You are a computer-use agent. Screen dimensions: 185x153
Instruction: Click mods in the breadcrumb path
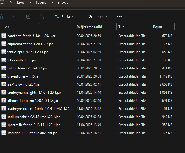point(63,3)
